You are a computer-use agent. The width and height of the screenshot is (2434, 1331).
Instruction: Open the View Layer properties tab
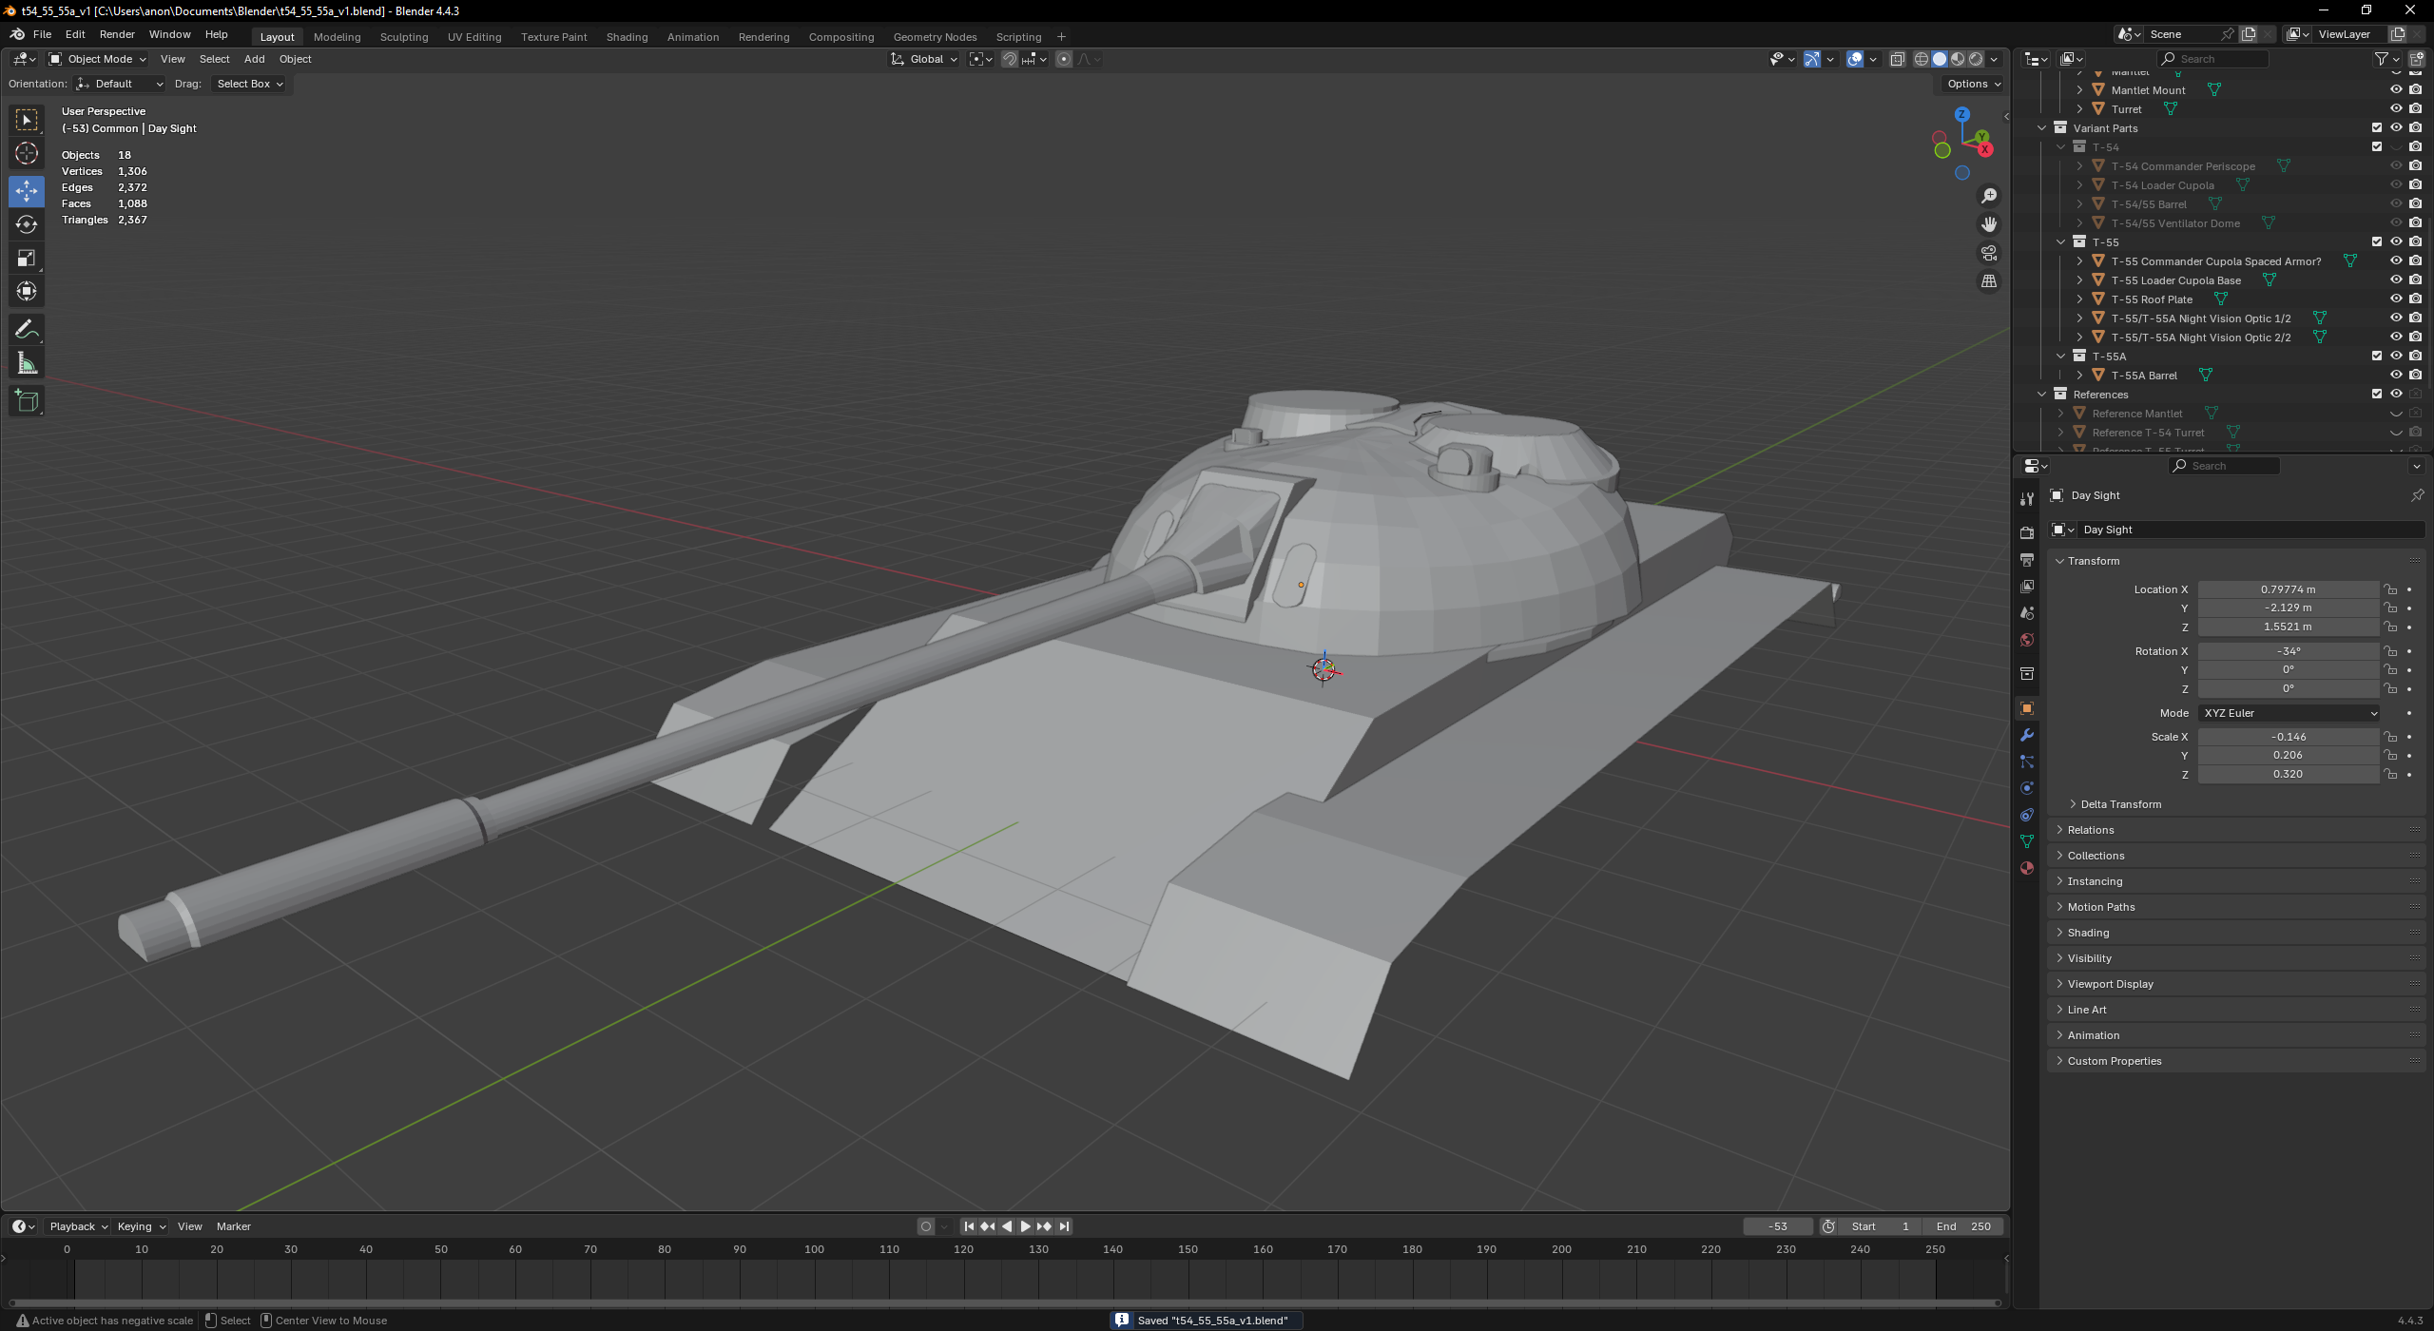[x=2027, y=586]
